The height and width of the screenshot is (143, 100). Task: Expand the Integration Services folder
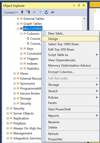coord(8,138)
